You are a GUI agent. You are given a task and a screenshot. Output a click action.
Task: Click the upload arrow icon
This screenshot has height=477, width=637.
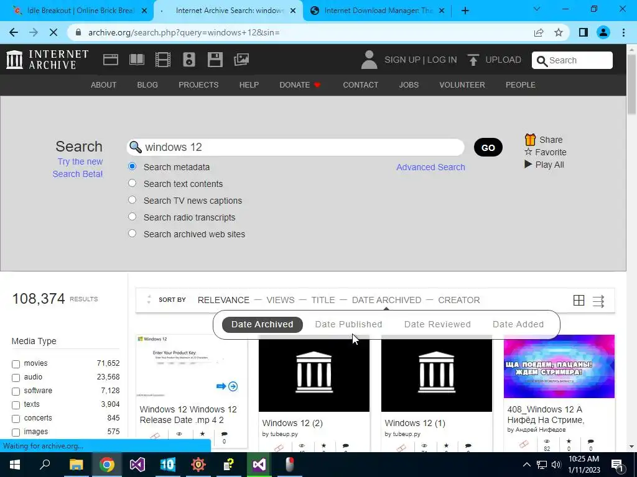pos(473,60)
